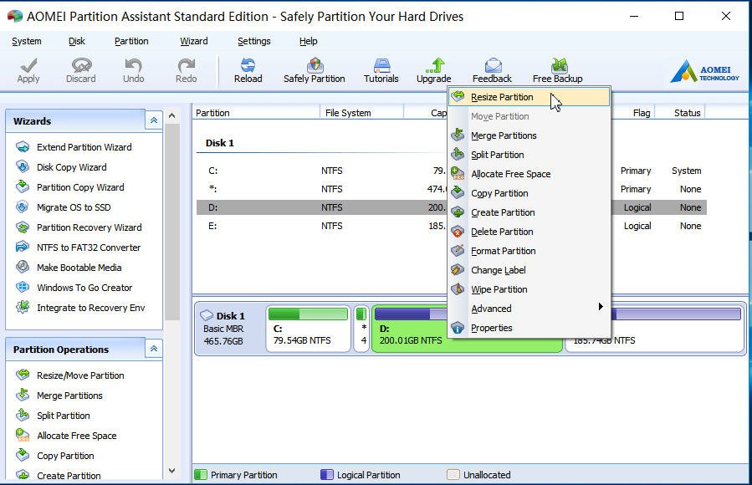Viewport: 752px width, 485px height.
Task: Select Format Partition in context menu
Action: 529,251
